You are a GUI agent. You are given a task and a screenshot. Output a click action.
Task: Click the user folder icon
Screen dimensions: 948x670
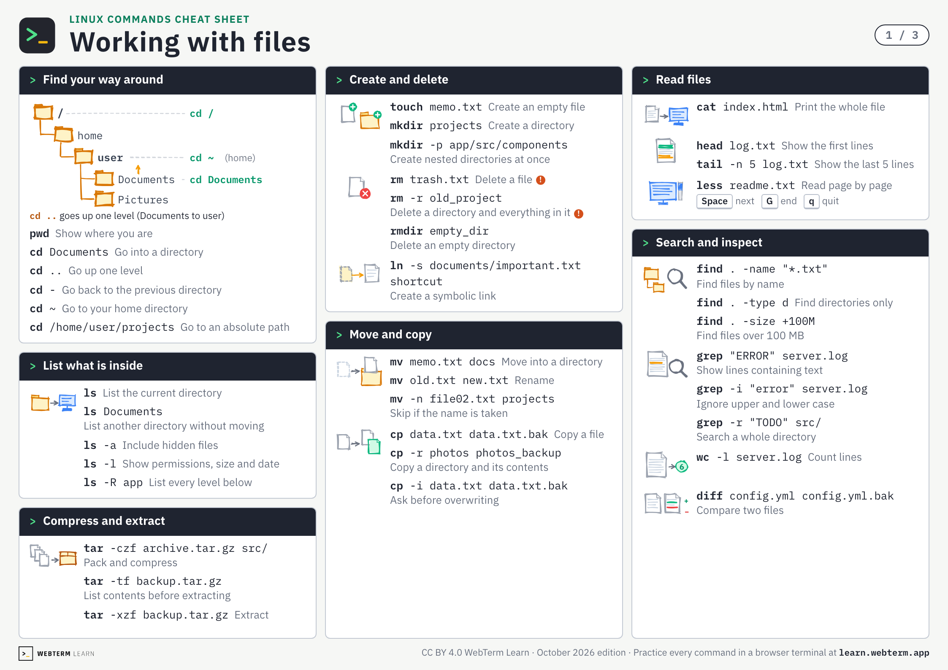(x=84, y=157)
